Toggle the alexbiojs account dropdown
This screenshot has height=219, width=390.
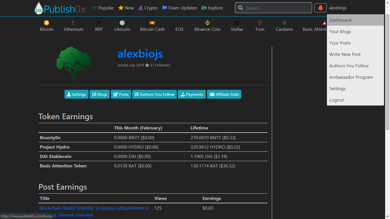coord(338,8)
